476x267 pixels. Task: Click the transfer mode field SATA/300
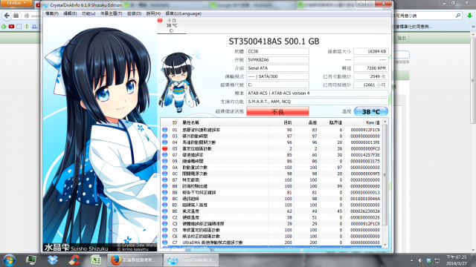tap(277, 76)
